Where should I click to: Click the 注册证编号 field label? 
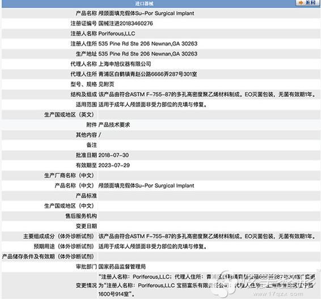coord(83,24)
